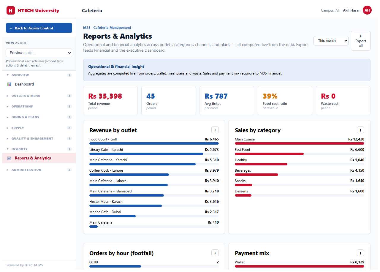Open the This month period dropdown

(x=331, y=41)
